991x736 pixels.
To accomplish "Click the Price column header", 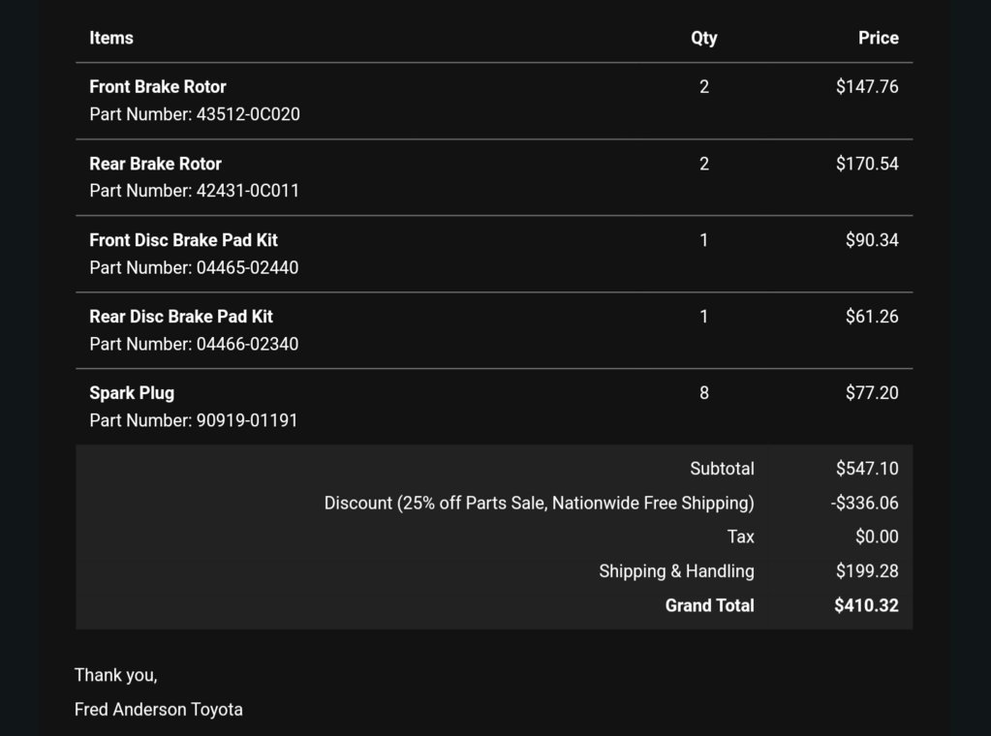I will (x=879, y=38).
